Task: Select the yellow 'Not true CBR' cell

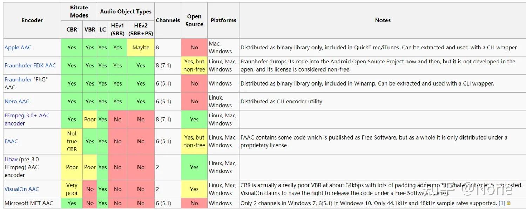Action: pyautogui.click(x=72, y=141)
